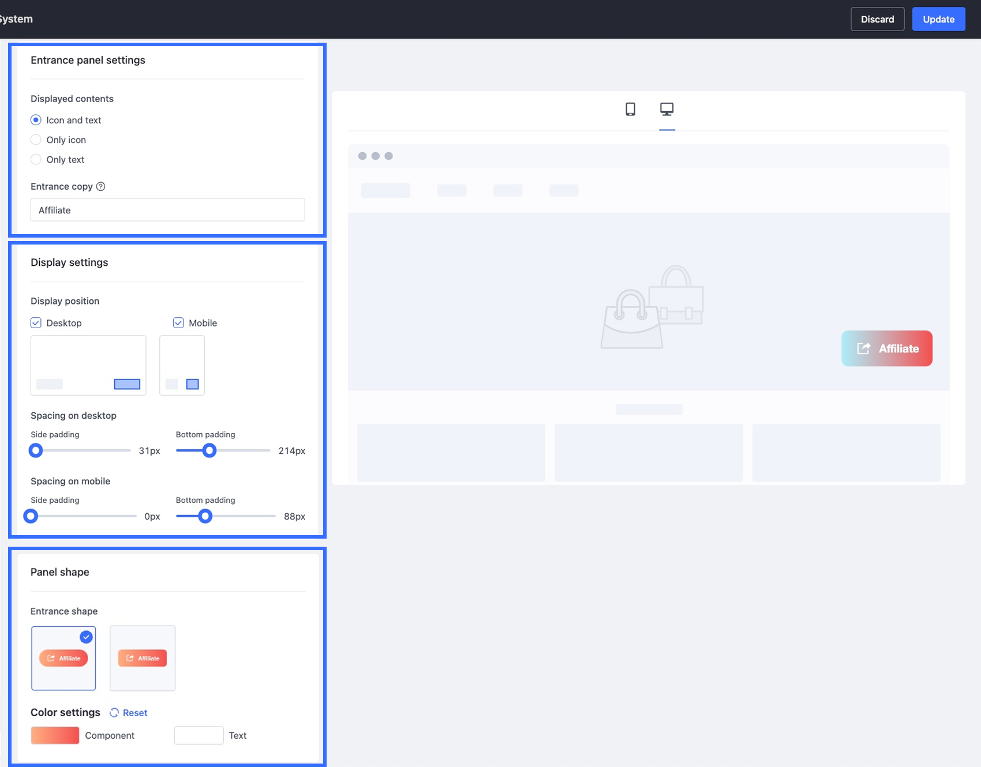Switch preview to desktop monitor icon
The height and width of the screenshot is (767, 981).
click(x=667, y=109)
